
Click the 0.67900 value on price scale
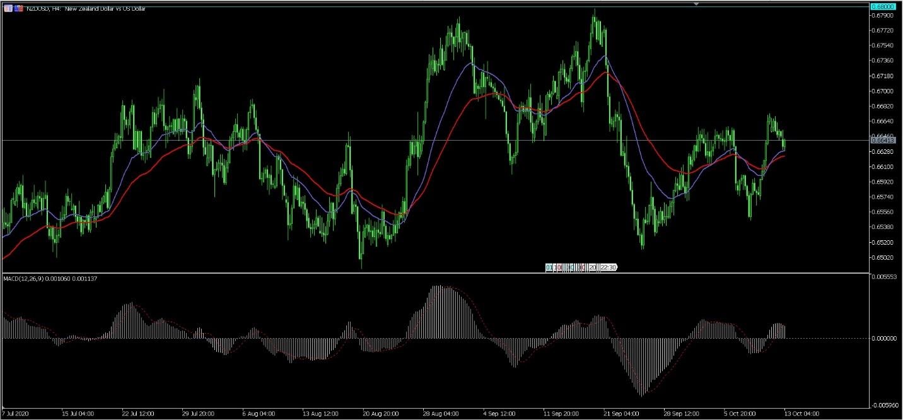pyautogui.click(x=882, y=15)
